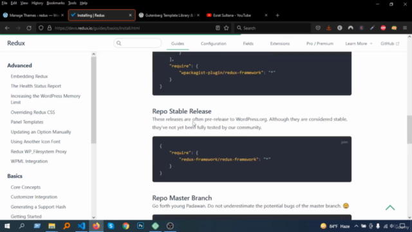Screen dimensions: 412x232
Task: Open a new browser tab
Action: [x=277, y=15]
